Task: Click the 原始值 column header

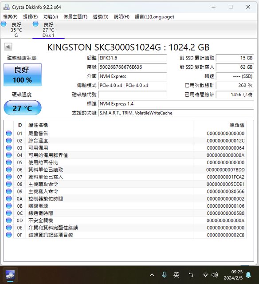Action: point(220,125)
